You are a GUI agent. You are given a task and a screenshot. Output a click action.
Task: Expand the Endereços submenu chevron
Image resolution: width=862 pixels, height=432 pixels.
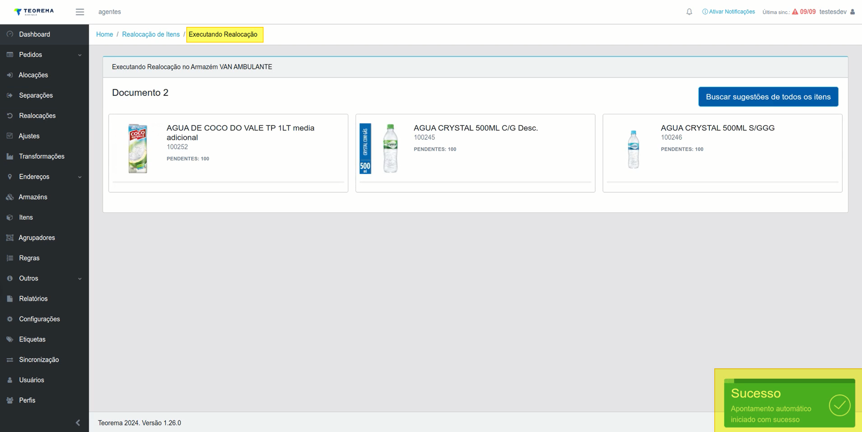pos(80,177)
